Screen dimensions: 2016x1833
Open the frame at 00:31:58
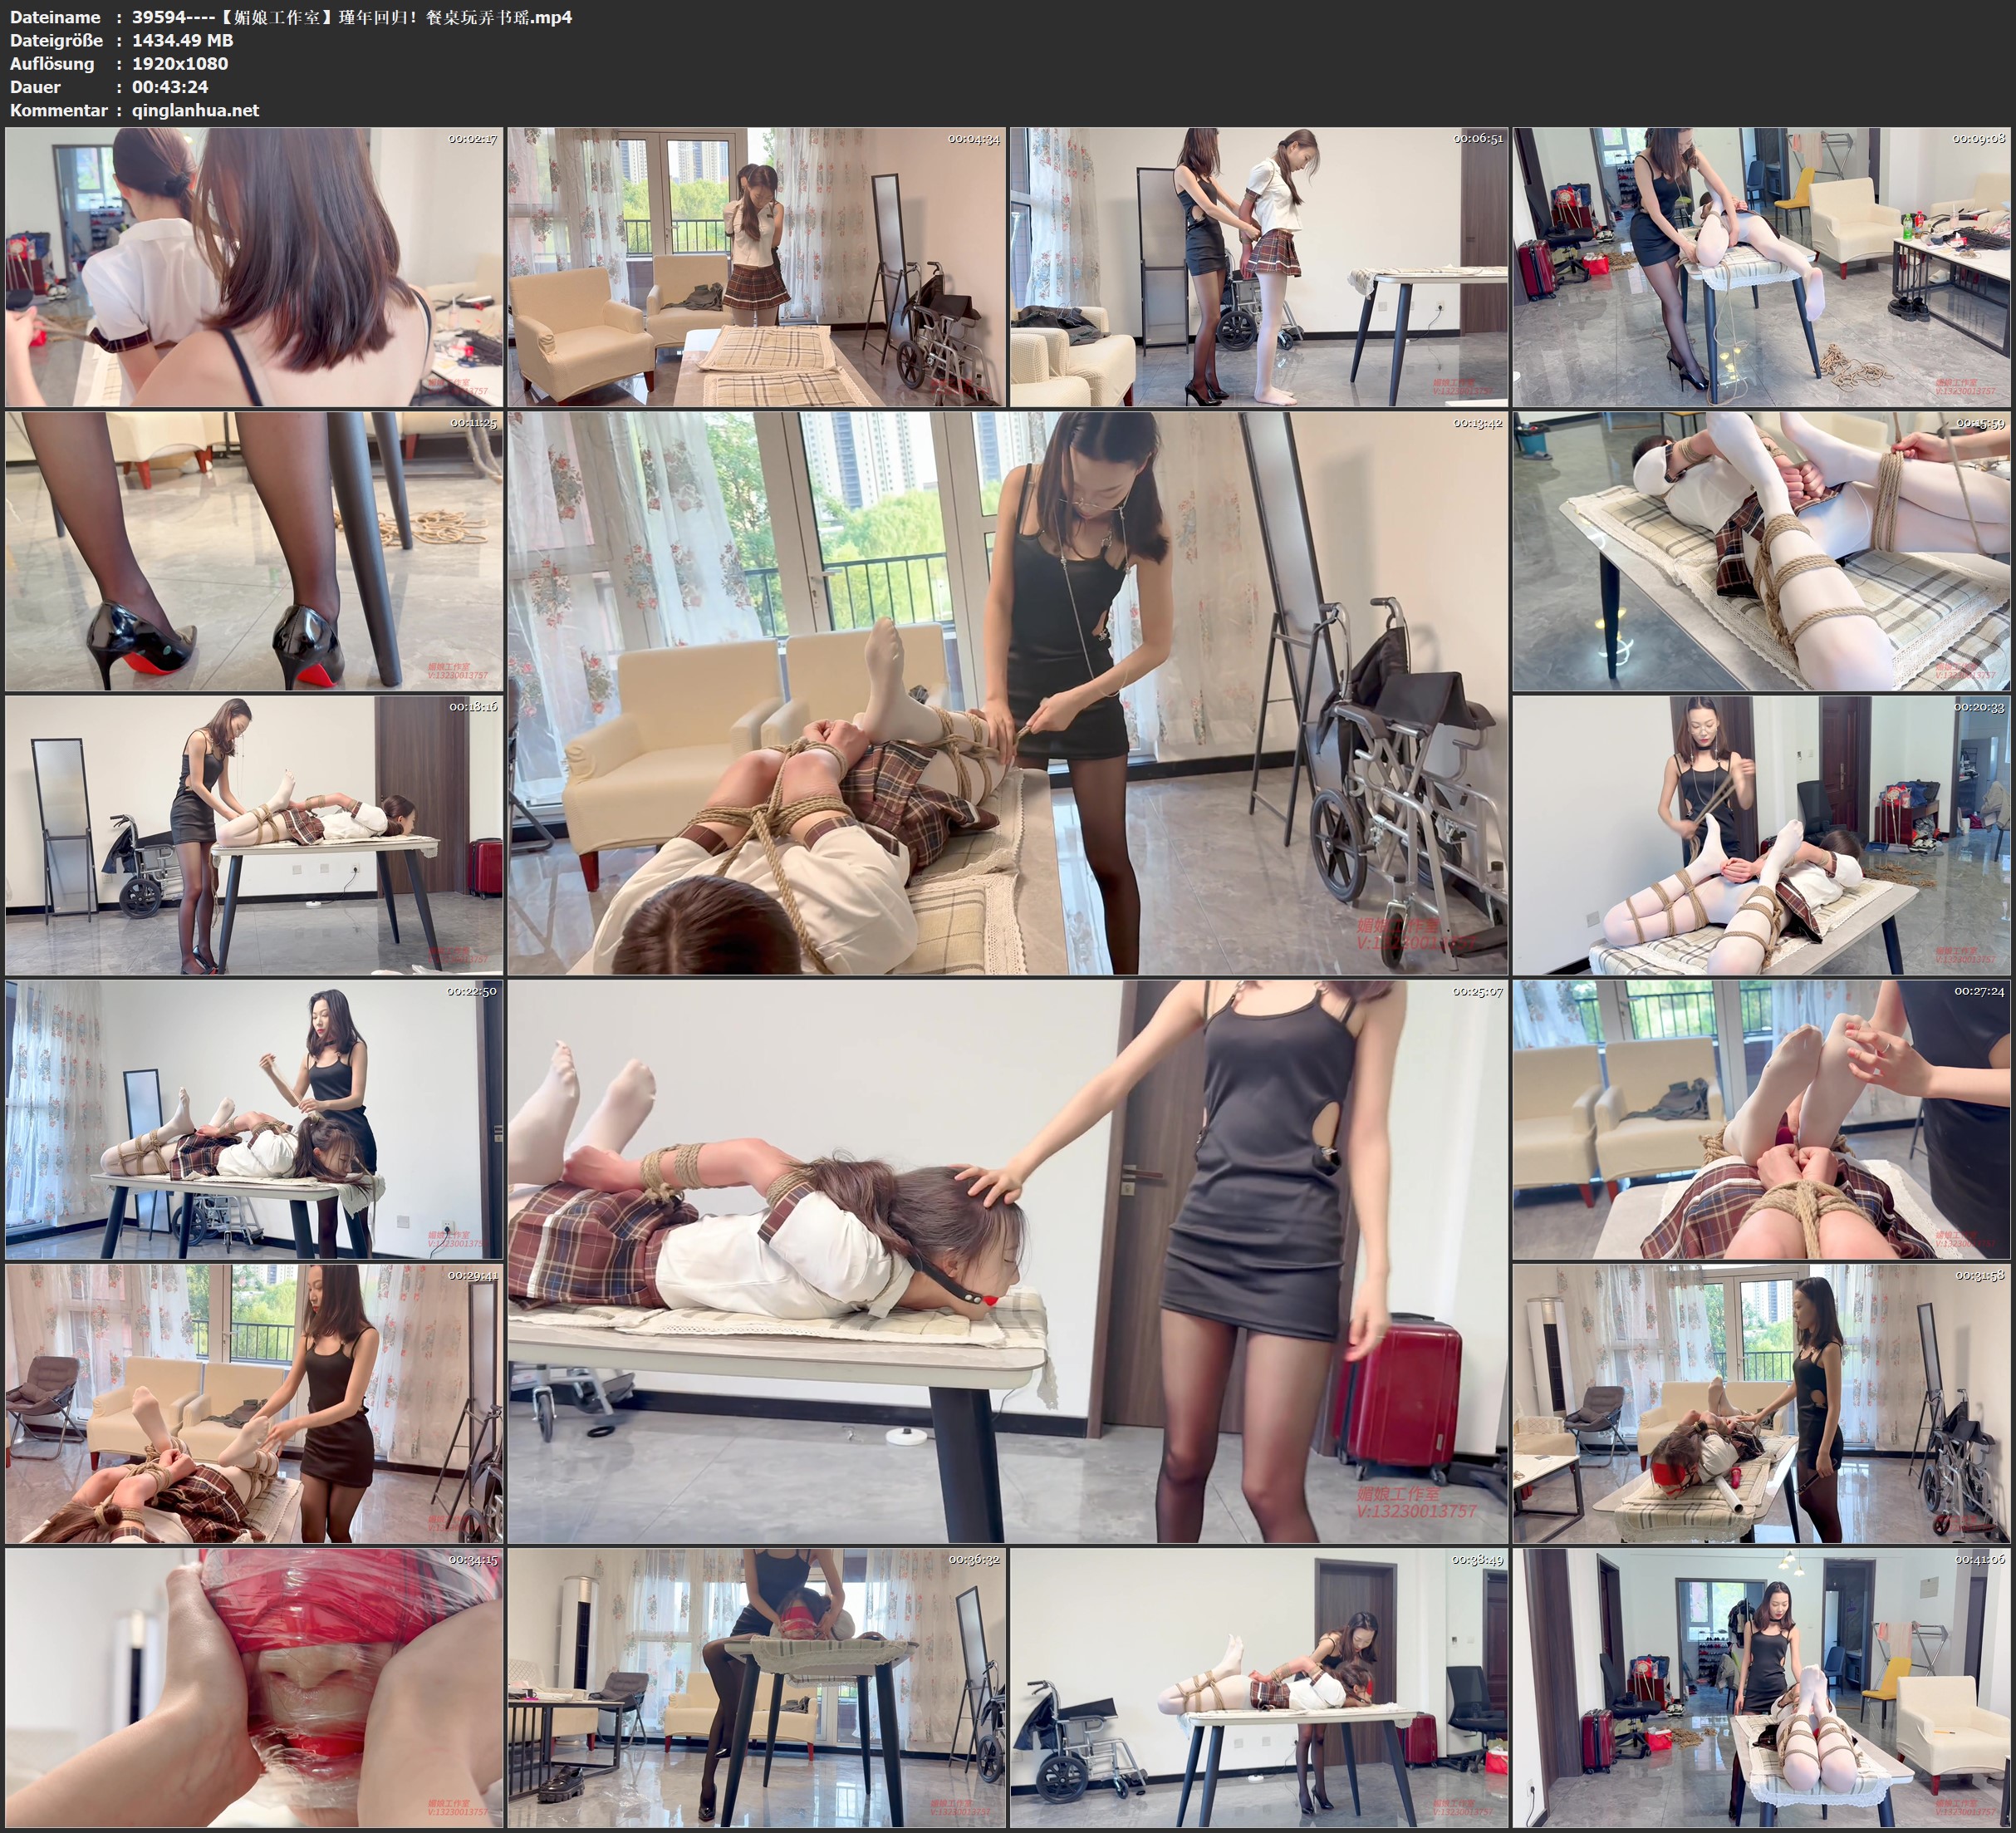click(1761, 1403)
